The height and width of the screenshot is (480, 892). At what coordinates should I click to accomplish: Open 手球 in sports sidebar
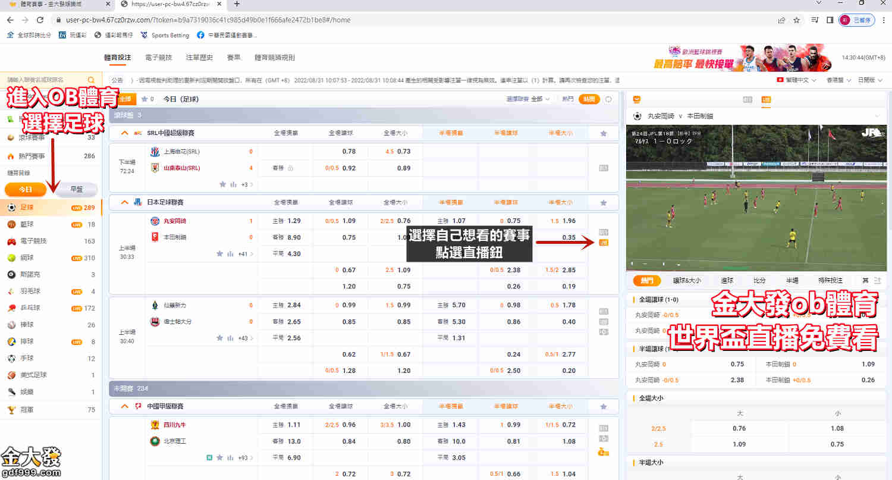coord(51,358)
